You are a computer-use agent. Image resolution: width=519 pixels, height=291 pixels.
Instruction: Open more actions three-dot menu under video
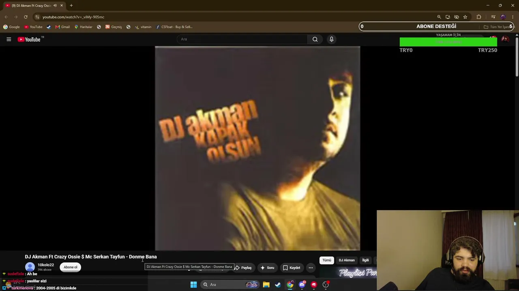tap(311, 268)
